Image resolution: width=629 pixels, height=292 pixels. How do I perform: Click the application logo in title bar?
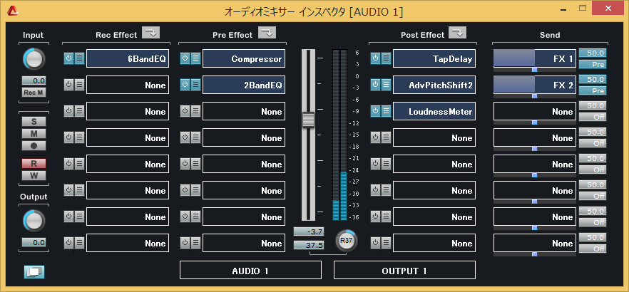click(13, 11)
